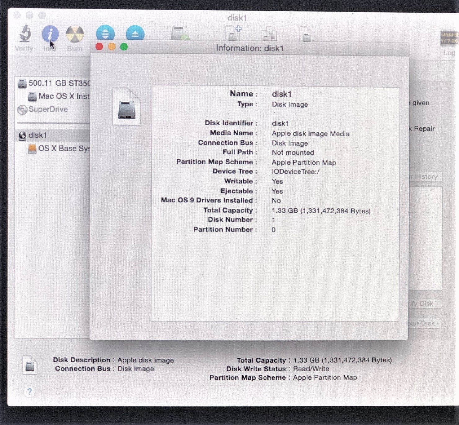Image resolution: width=459 pixels, height=425 pixels.
Task: Minimize the Information: disk1 window
Action: [112, 47]
